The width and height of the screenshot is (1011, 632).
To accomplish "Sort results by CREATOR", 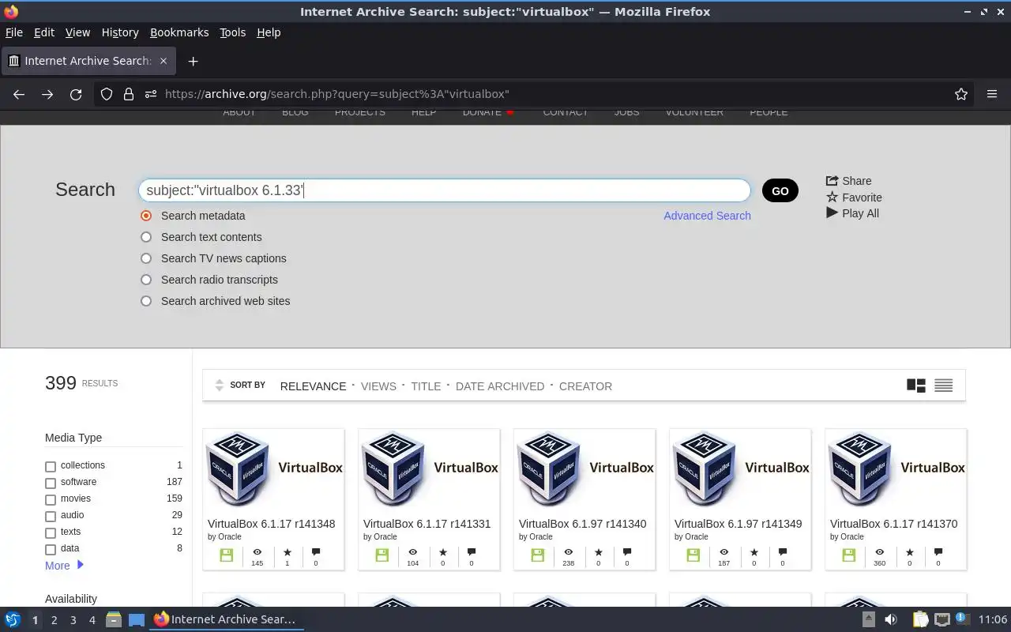I will click(585, 386).
